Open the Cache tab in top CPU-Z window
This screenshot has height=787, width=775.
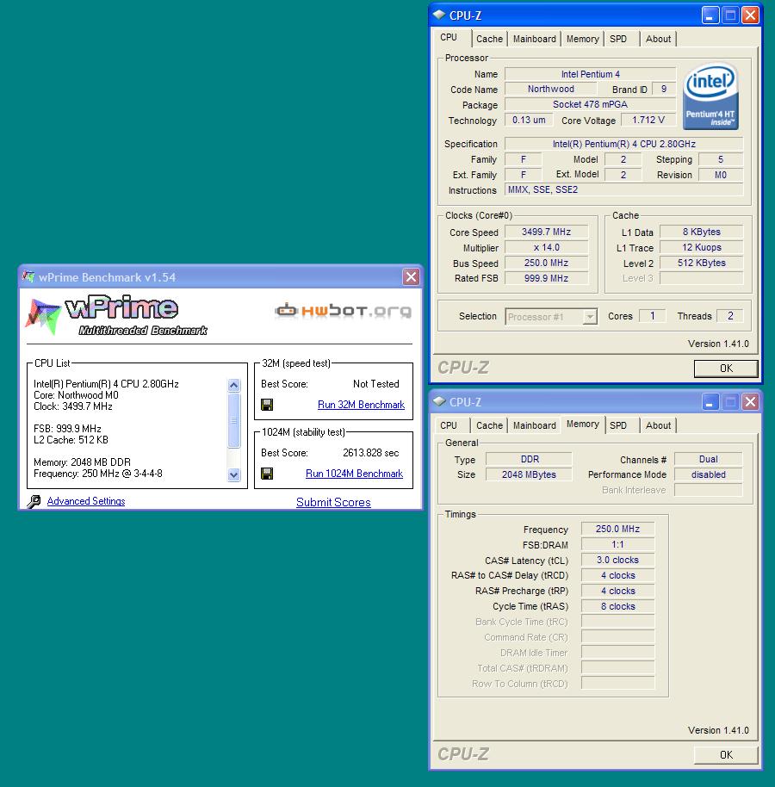489,39
